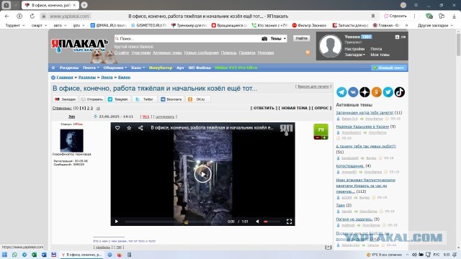This screenshot has height=259, width=461.
Task: Expand the Закладки dropdown in user panel
Action: click(354, 55)
